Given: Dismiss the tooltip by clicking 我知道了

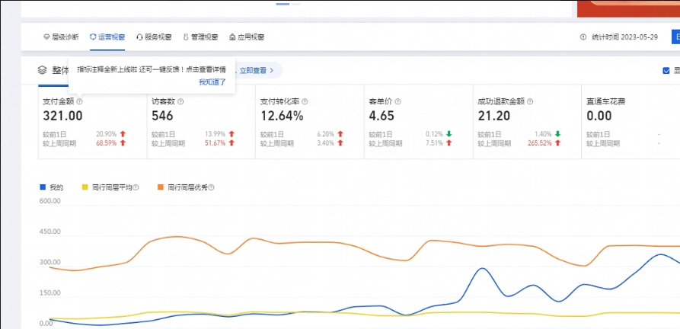Looking at the screenshot, I should point(212,81).
